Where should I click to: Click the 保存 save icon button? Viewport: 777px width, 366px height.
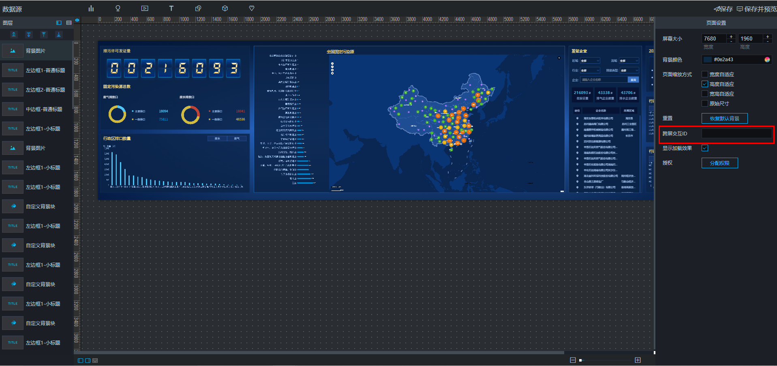(723, 9)
